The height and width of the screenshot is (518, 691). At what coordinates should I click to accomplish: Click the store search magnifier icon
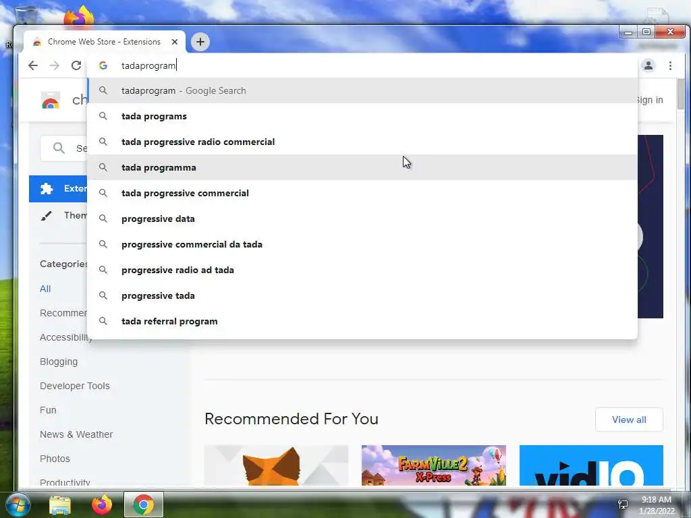(59, 148)
